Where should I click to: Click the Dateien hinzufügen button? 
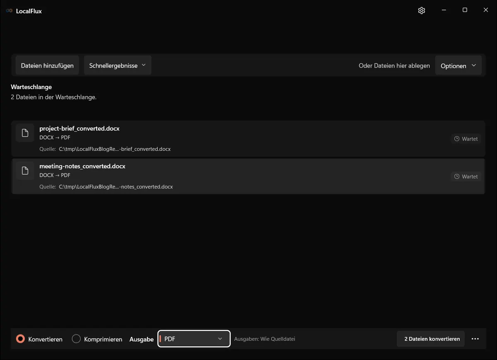pyautogui.click(x=47, y=65)
